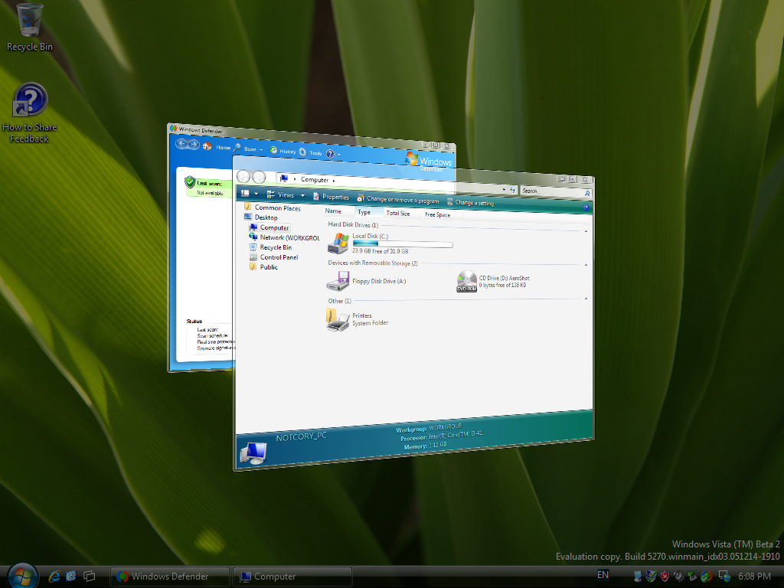Select the Printers system folder icon
784x588 pixels.
[338, 319]
